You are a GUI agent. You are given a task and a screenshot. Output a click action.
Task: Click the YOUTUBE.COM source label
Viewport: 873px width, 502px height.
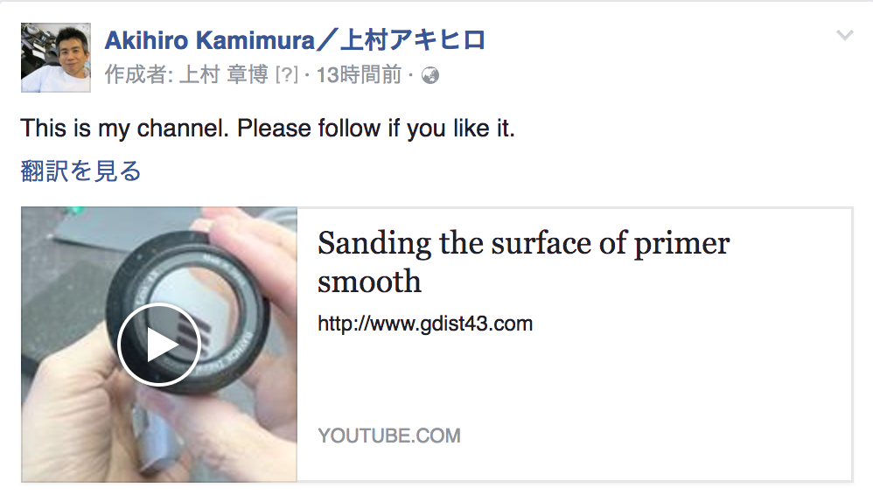click(389, 436)
